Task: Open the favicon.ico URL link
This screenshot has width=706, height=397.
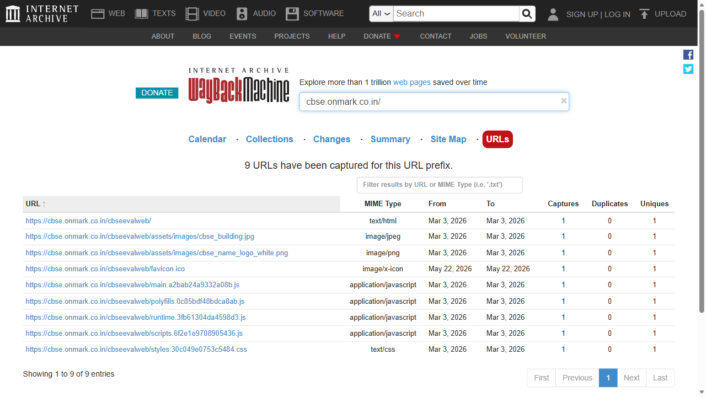Action: click(105, 269)
